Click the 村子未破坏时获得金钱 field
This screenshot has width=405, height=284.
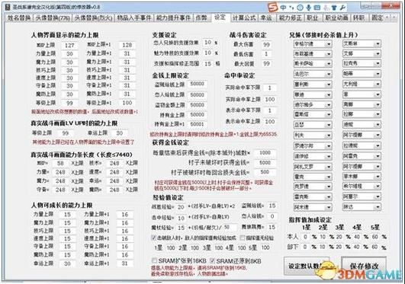point(265,163)
